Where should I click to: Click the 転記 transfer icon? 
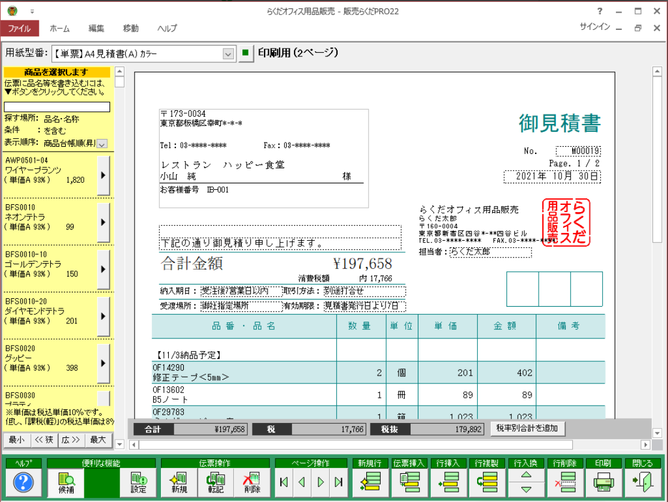[215, 482]
